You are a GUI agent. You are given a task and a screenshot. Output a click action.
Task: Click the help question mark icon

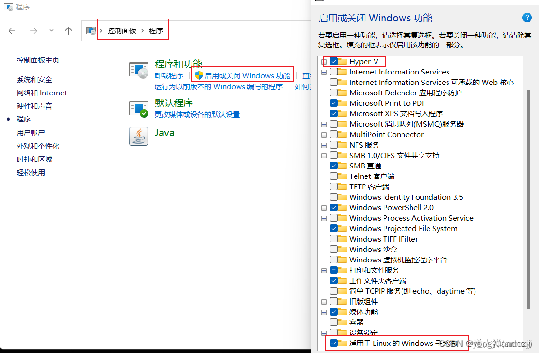coord(527,18)
